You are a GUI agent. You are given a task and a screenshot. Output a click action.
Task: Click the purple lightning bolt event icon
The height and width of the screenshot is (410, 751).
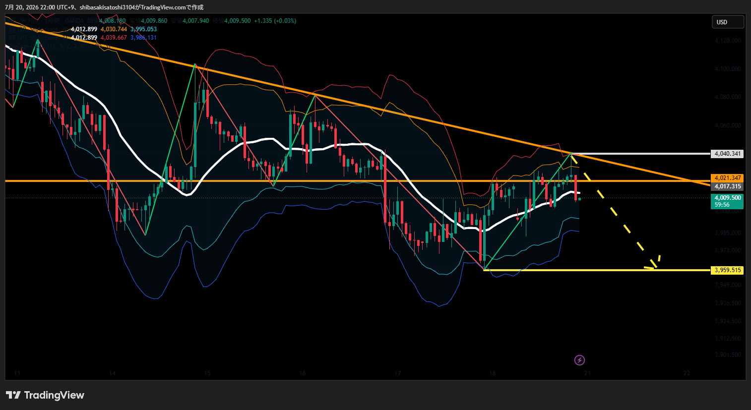tap(579, 360)
